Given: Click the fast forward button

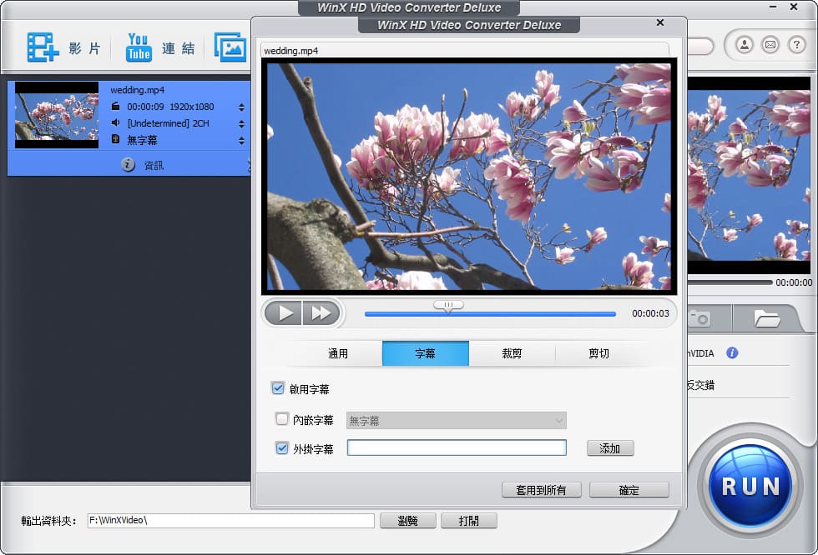Looking at the screenshot, I should [x=321, y=313].
